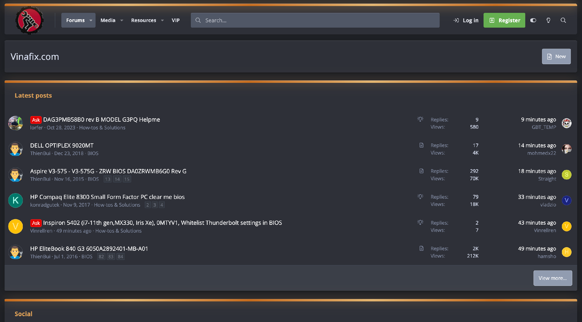This screenshot has height=322, width=582.
Task: Click '14 minutes ago' timestamp
Action: 537,145
